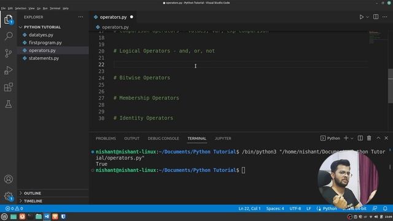This screenshot has height=221, width=393.
Task: Click Ln 22, Col 1 status entry
Action: [x=249, y=209]
